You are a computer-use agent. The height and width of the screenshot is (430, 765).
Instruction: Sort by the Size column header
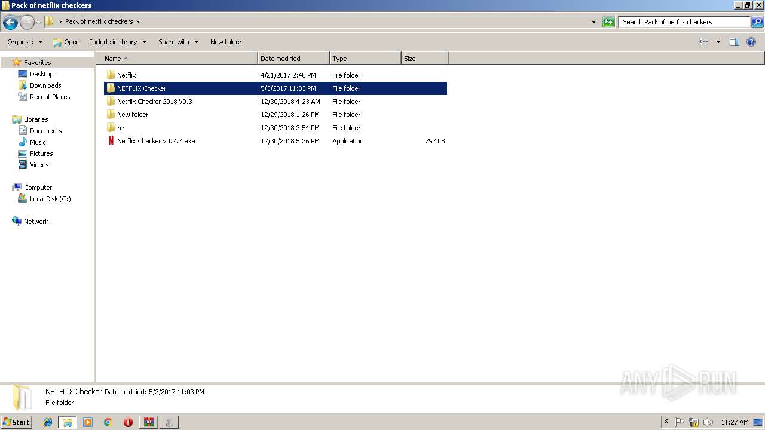click(425, 59)
